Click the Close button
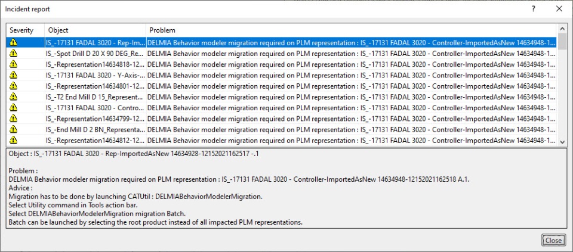573x252 pixels. pyautogui.click(x=553, y=240)
